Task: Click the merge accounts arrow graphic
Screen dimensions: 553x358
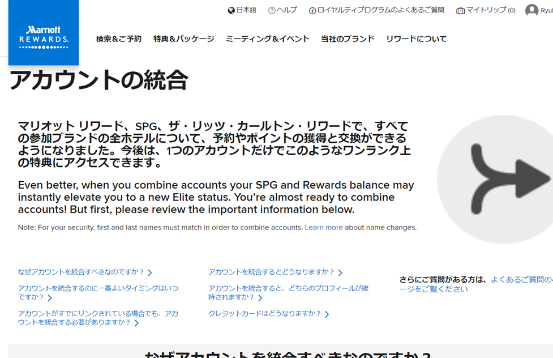Action: [495, 180]
